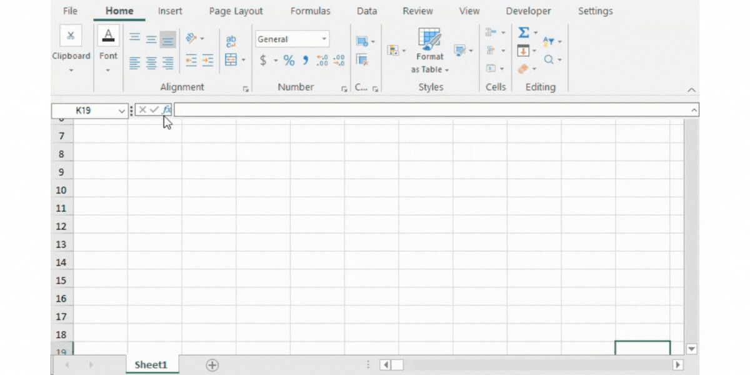
Task: Toggle Top Align in Alignment group
Action: [x=135, y=39]
